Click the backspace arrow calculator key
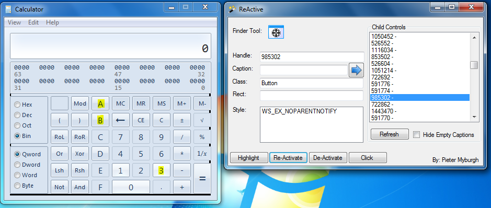 [121, 120]
